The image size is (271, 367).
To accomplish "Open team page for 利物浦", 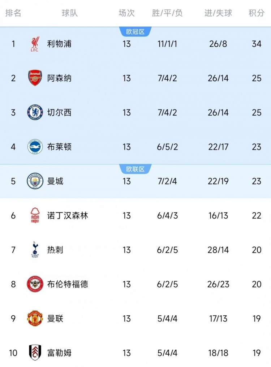I will [x=59, y=44].
